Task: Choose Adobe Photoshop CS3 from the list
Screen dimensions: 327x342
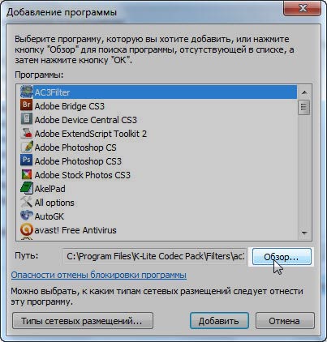Action: click(x=158, y=161)
